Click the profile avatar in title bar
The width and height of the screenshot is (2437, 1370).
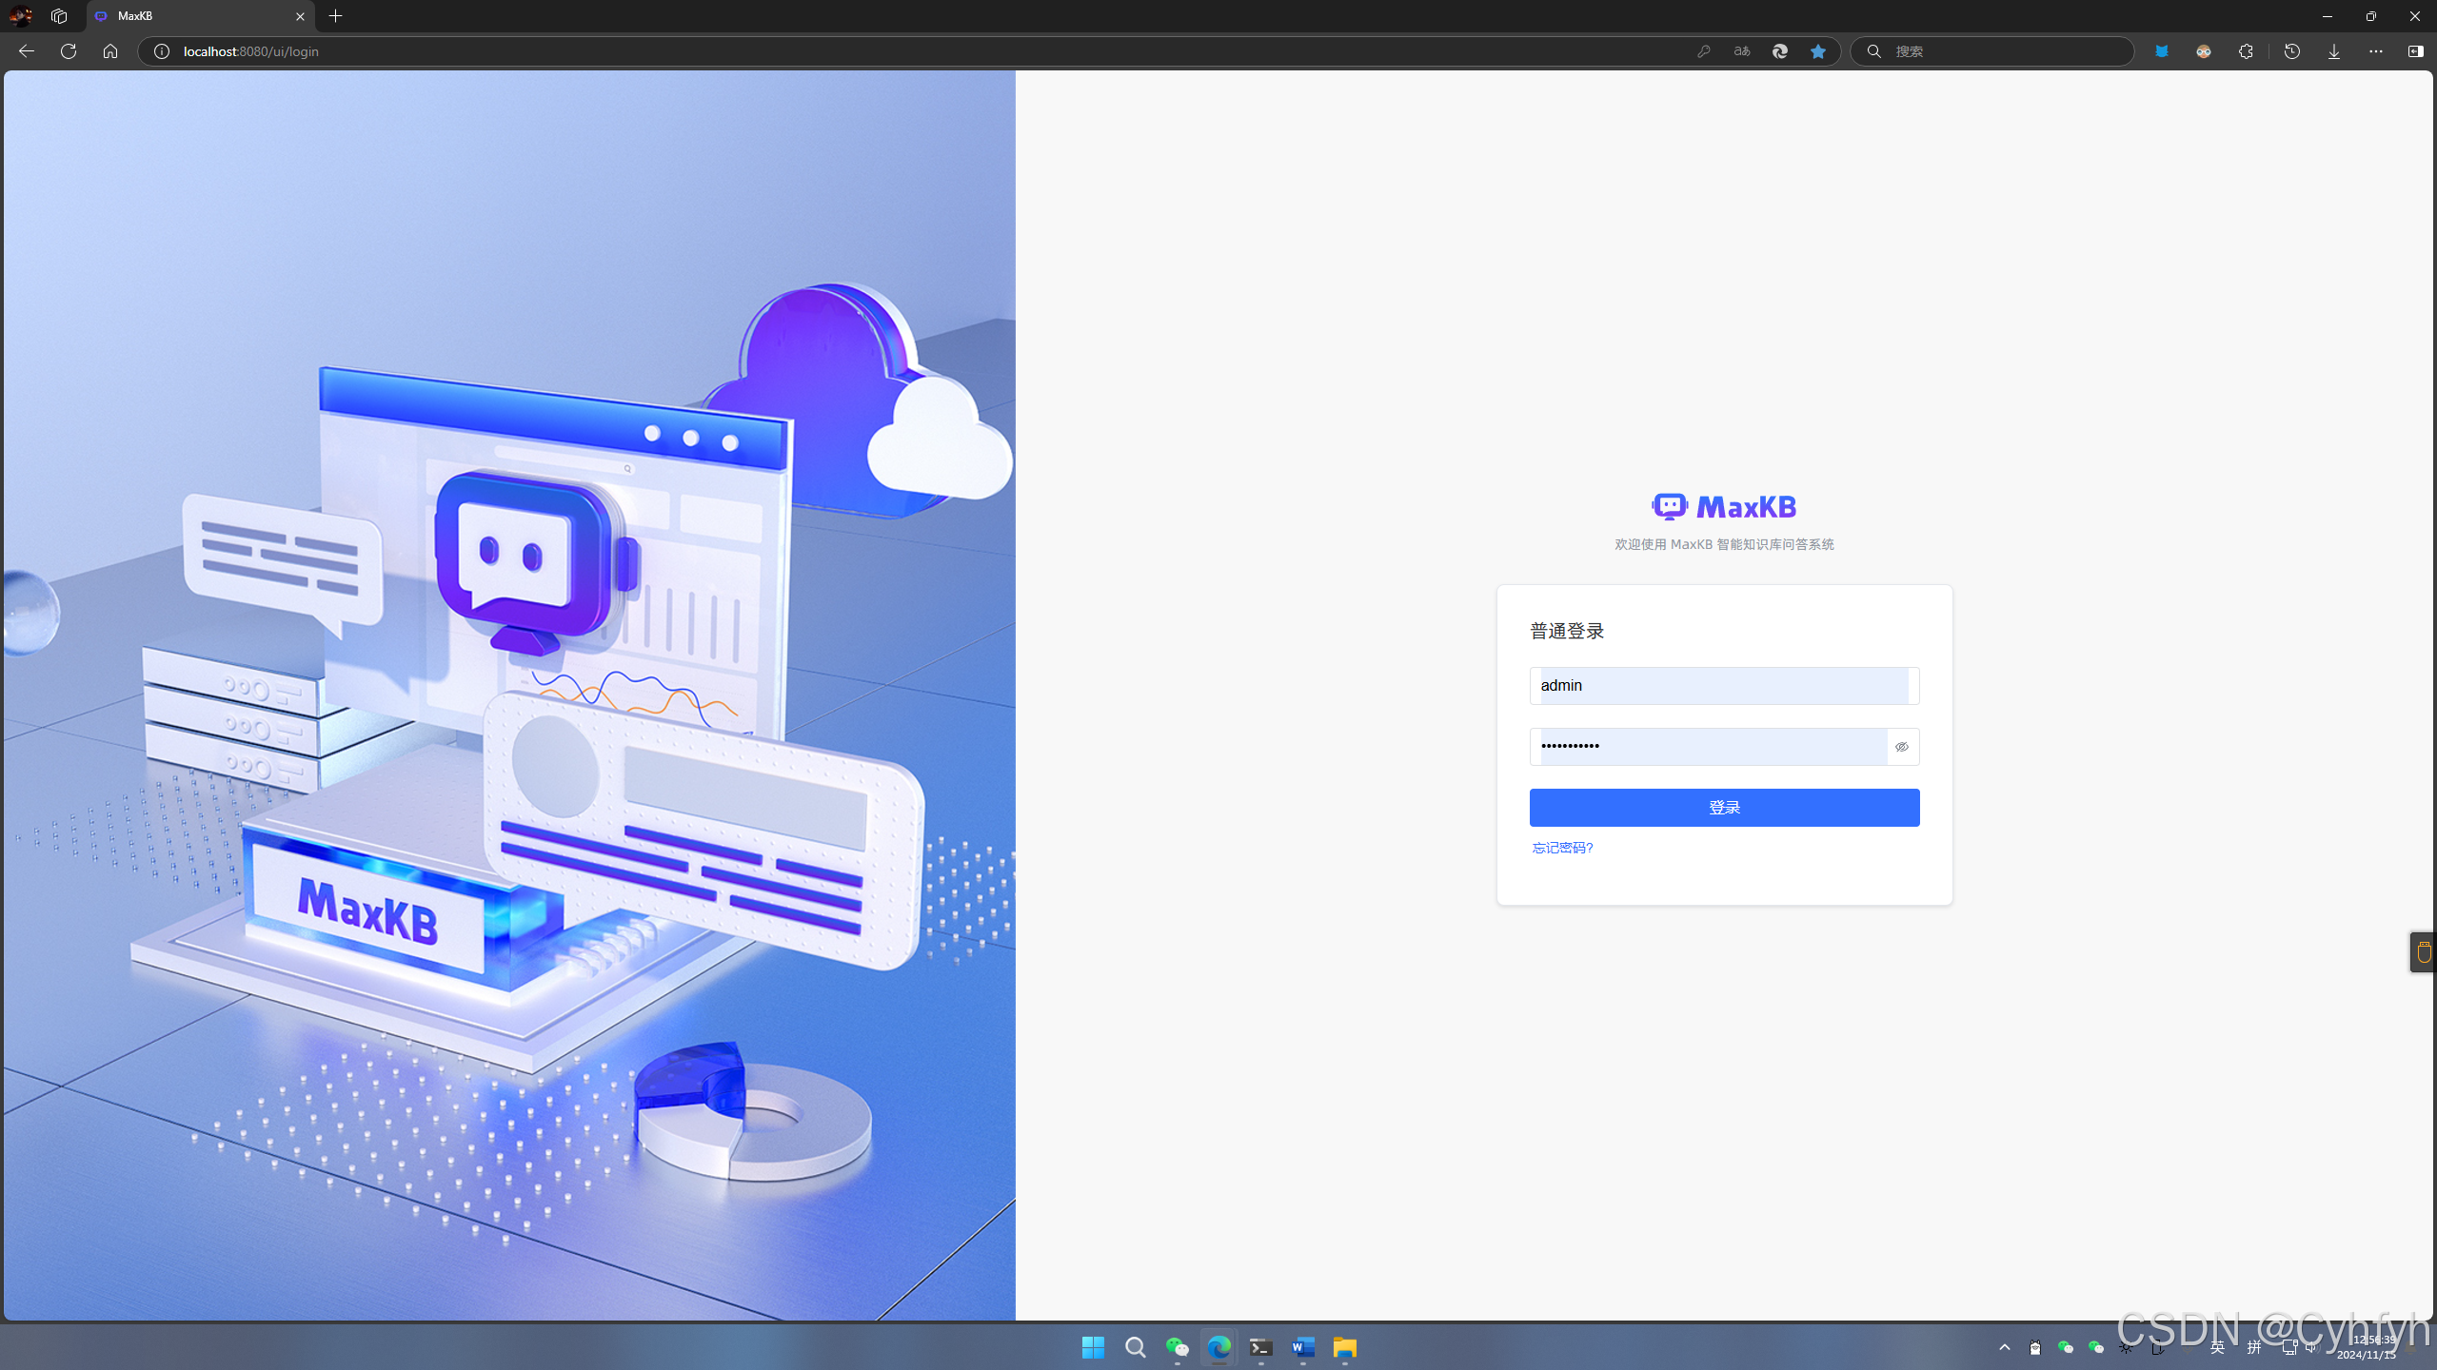(21, 16)
